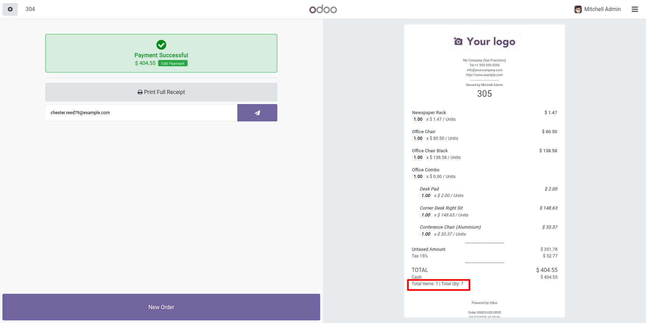Click the Newspaper Rack receipt line
The image size is (646, 323).
(x=429, y=113)
